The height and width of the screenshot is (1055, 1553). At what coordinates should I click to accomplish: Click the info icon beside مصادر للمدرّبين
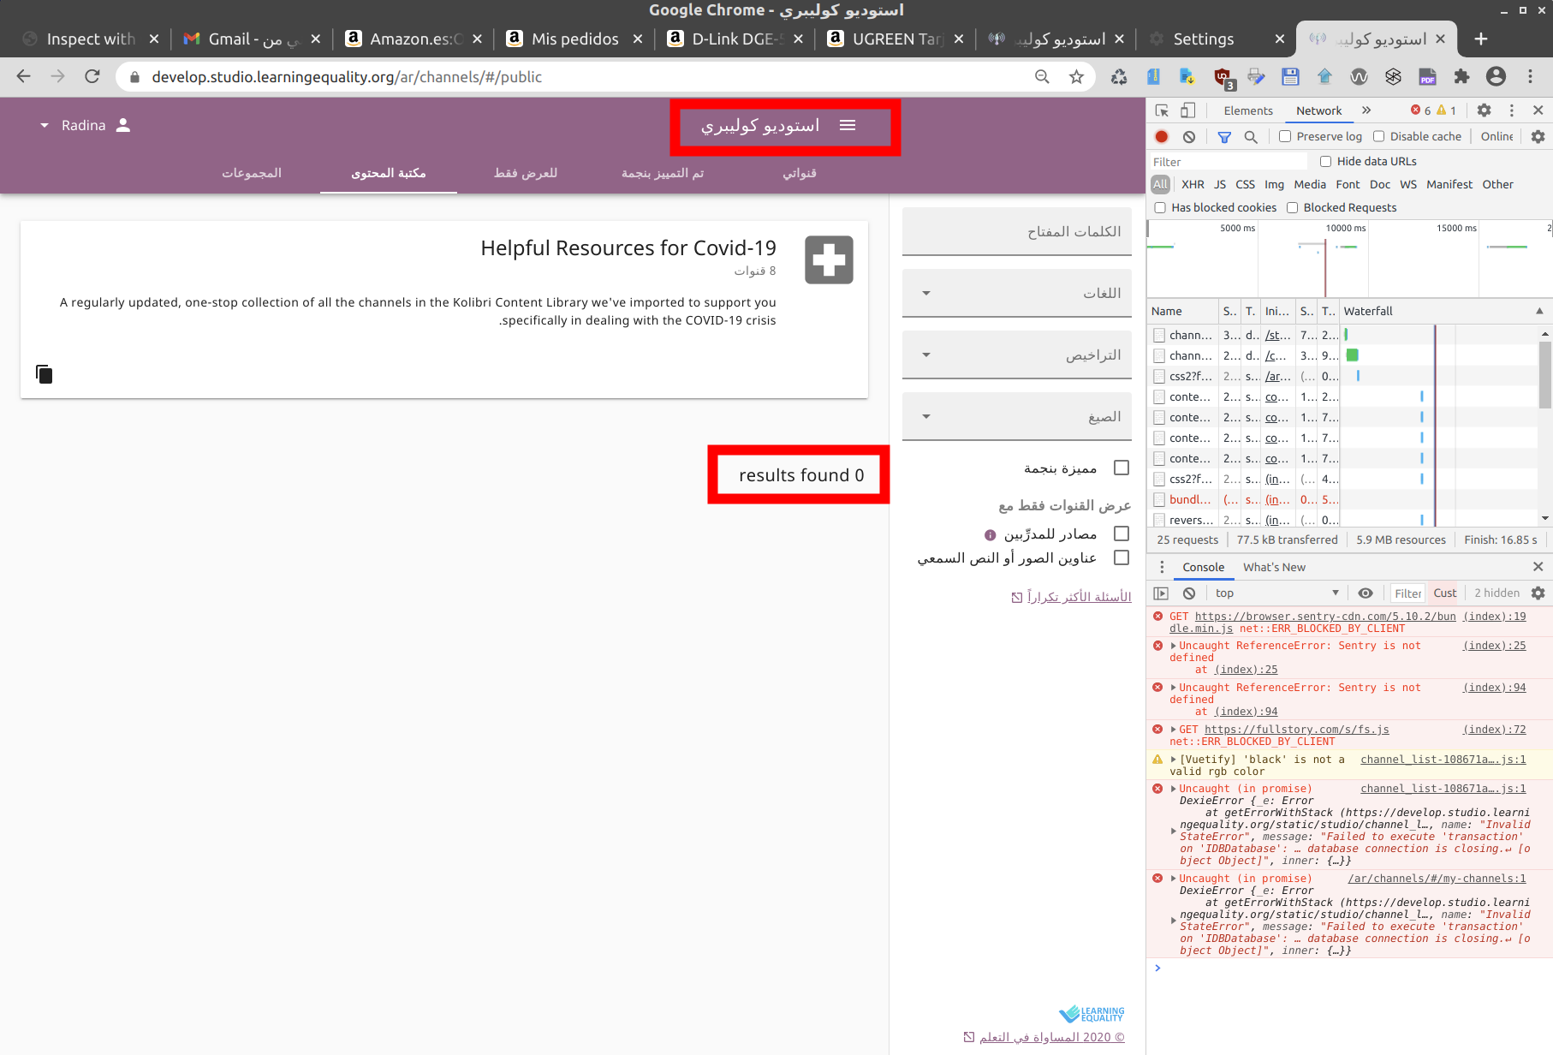(x=990, y=534)
